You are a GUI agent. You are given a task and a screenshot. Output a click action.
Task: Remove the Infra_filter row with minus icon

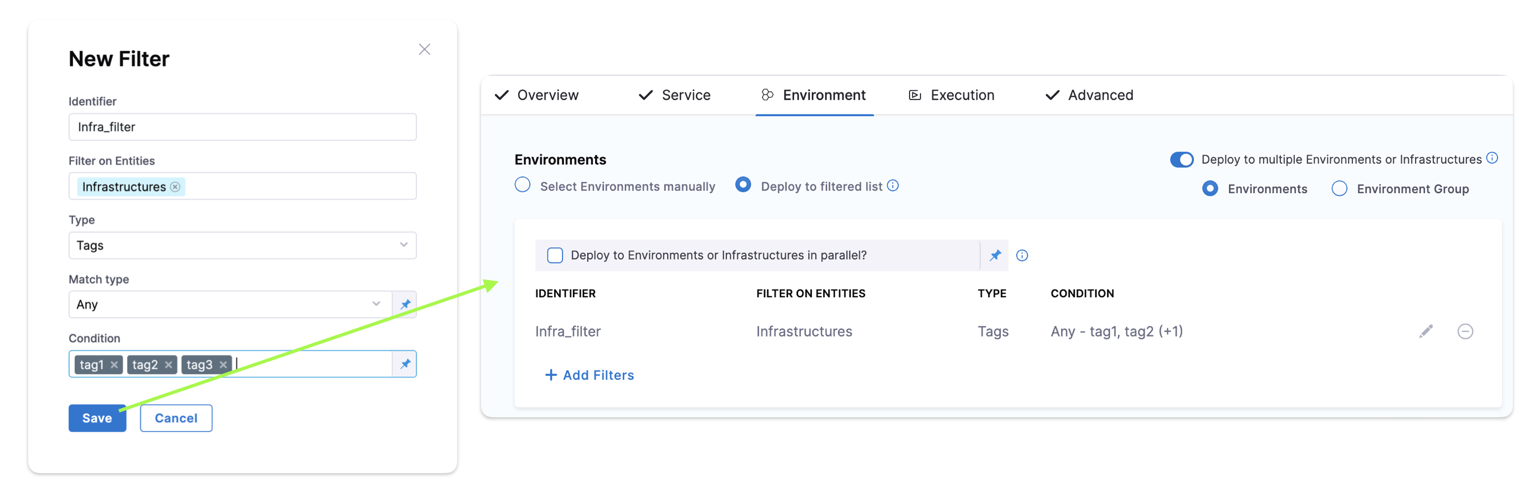coord(1465,331)
